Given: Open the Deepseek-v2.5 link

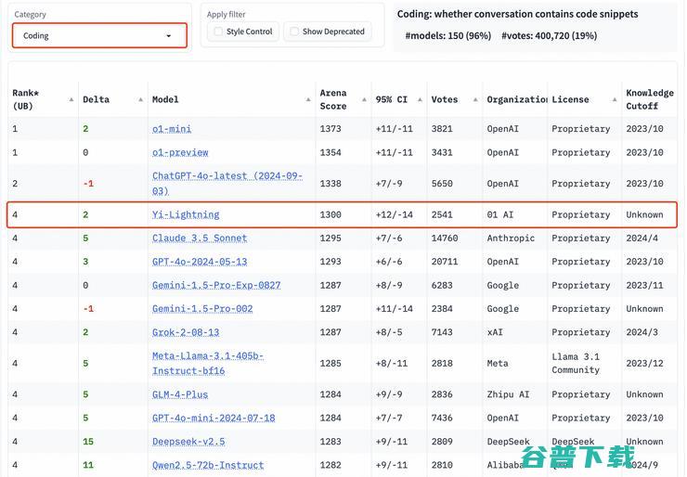Looking at the screenshot, I should point(188,442).
